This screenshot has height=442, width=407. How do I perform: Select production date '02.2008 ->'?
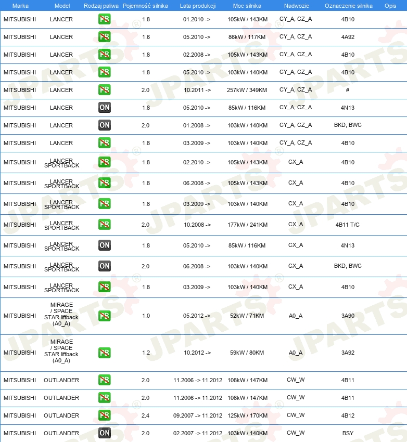(x=197, y=55)
